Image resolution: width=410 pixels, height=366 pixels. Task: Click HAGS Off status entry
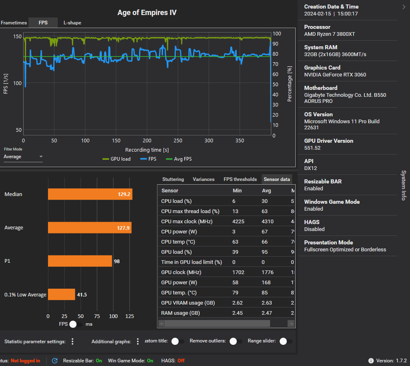pyautogui.click(x=173, y=361)
